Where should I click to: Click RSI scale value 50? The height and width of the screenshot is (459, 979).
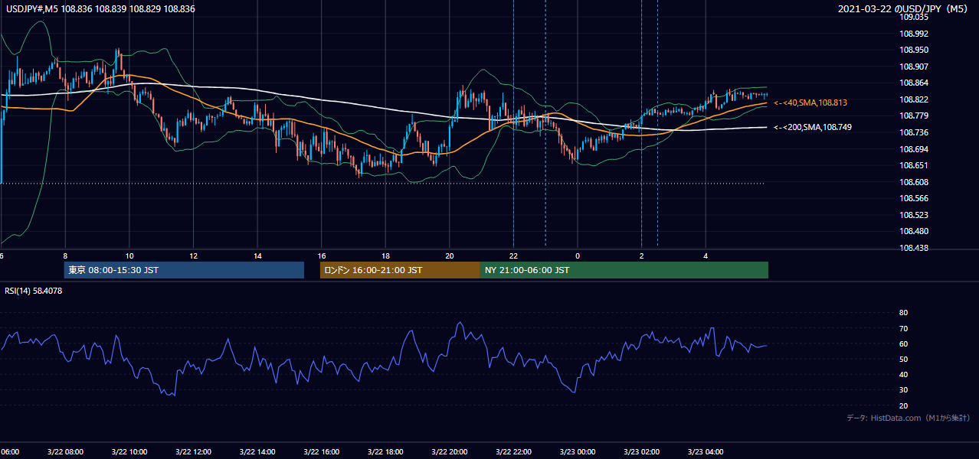click(903, 359)
